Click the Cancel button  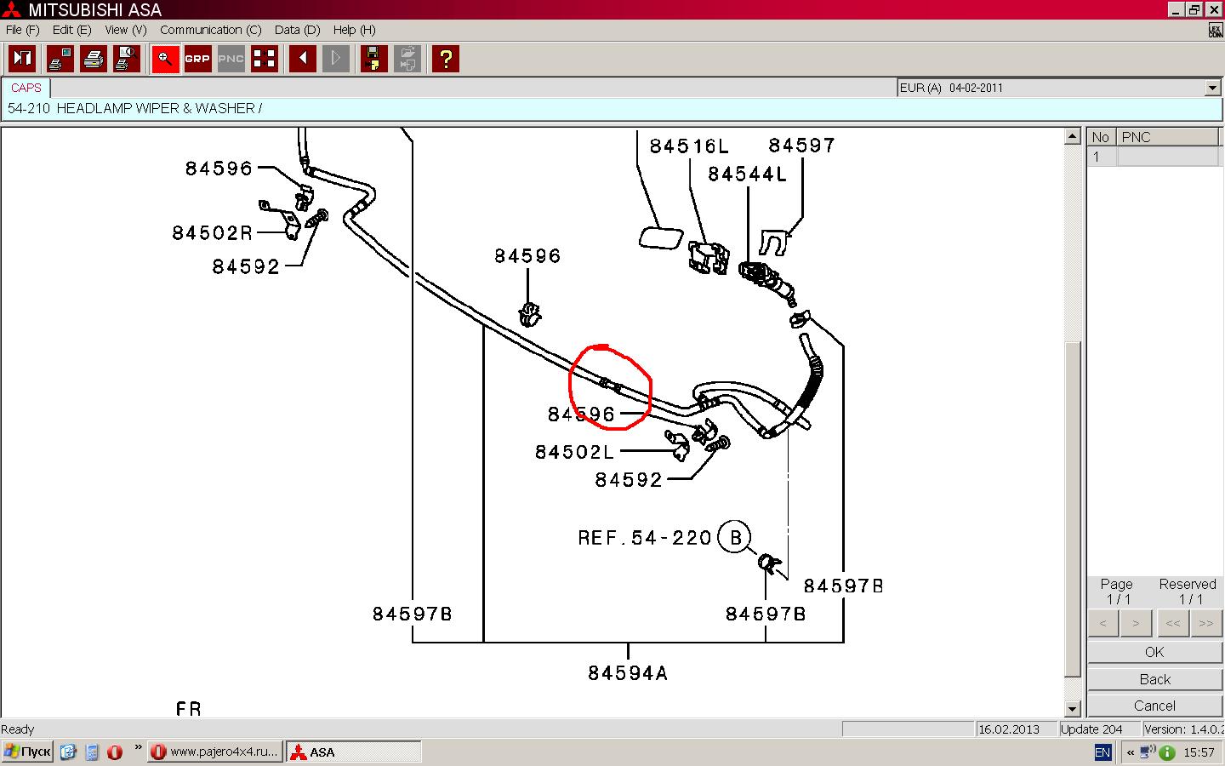click(x=1154, y=706)
